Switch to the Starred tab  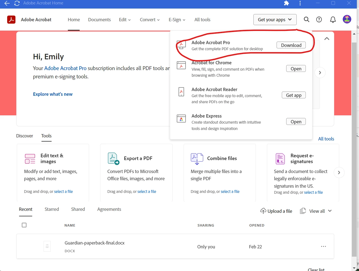click(x=52, y=209)
